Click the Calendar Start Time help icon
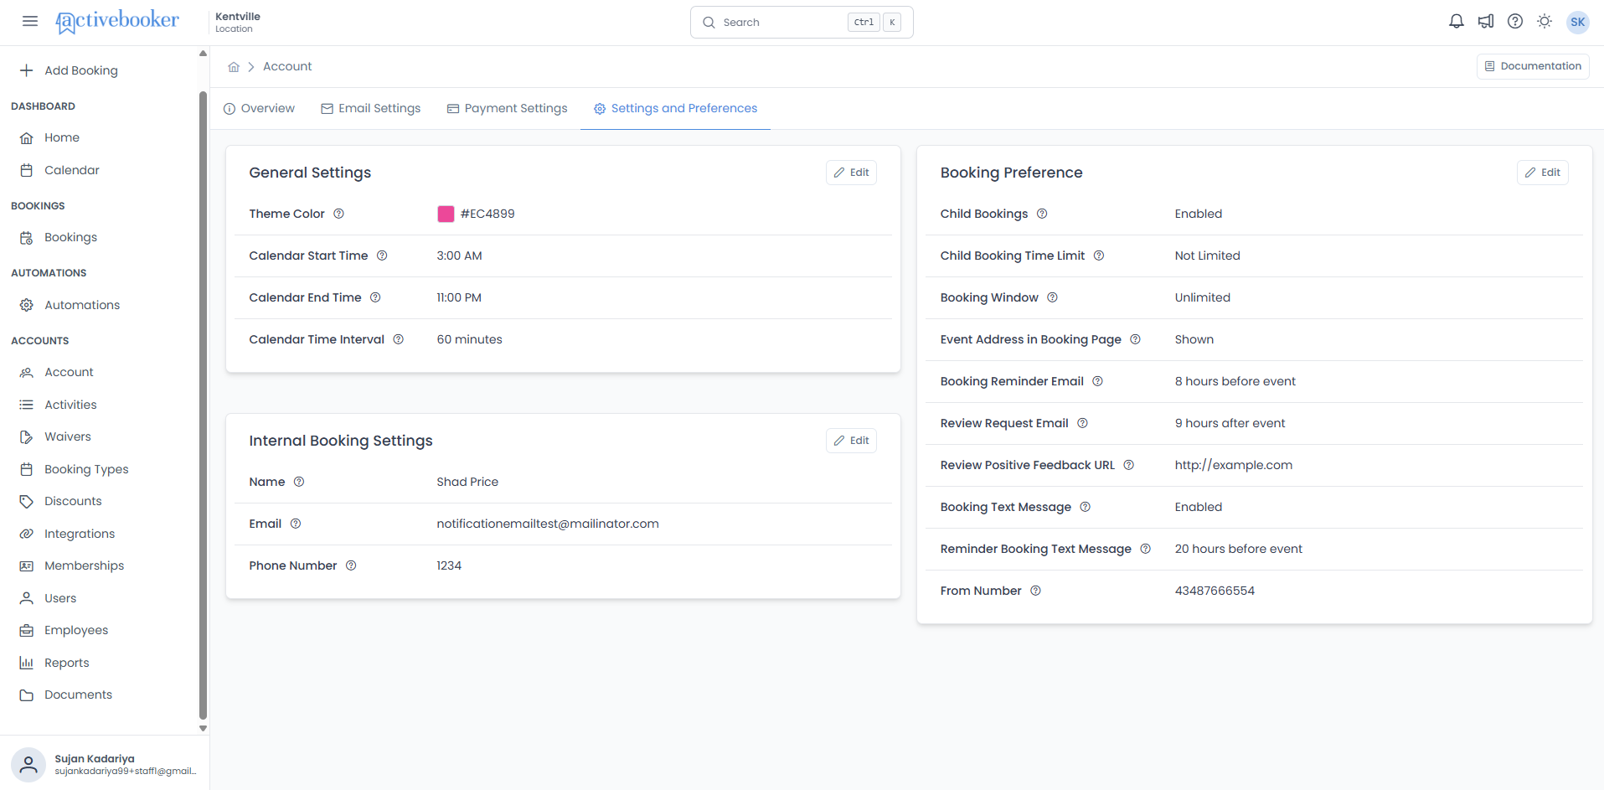Screen dimensions: 1604x790 point(382,256)
